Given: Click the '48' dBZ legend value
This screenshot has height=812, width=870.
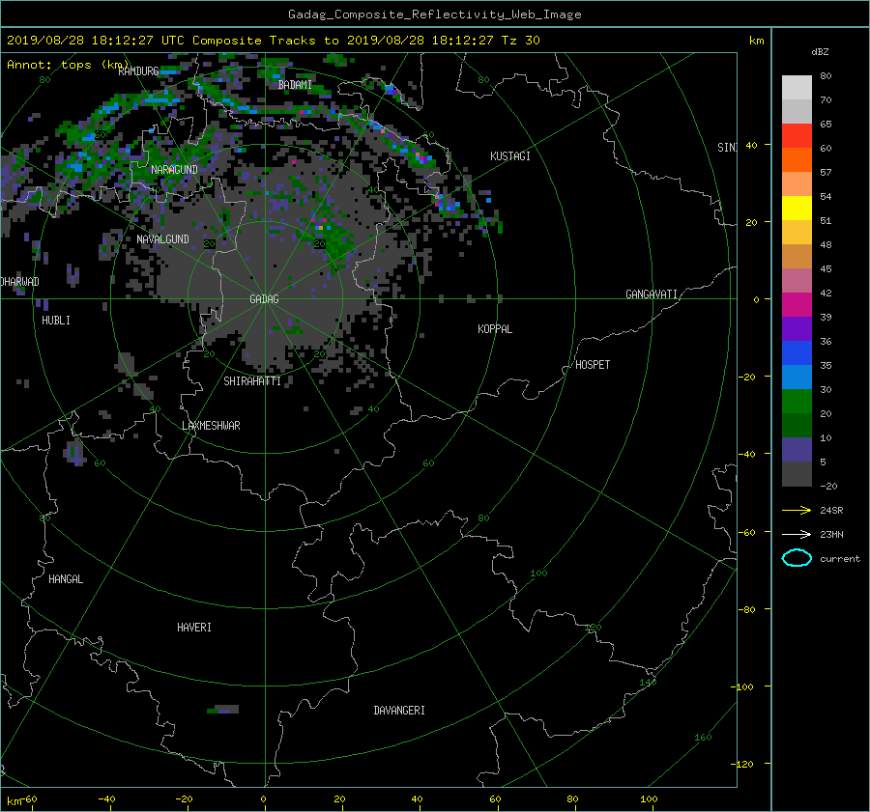Looking at the screenshot, I should point(826,245).
